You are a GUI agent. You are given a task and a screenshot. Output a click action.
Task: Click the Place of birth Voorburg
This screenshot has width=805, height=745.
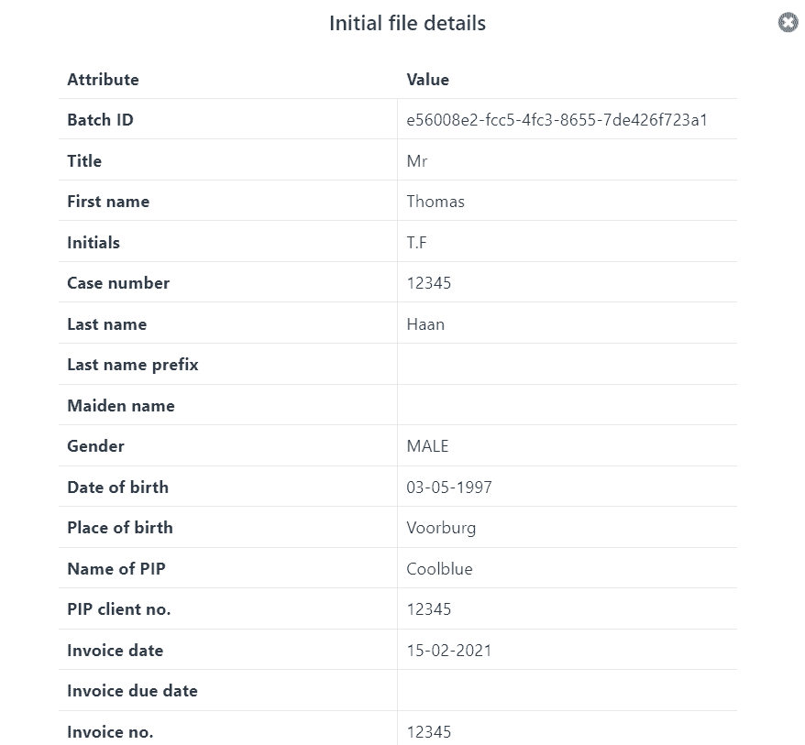pyautogui.click(x=441, y=528)
